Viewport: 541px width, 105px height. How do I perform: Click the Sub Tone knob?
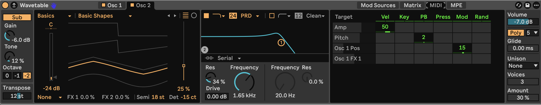pos(9,57)
